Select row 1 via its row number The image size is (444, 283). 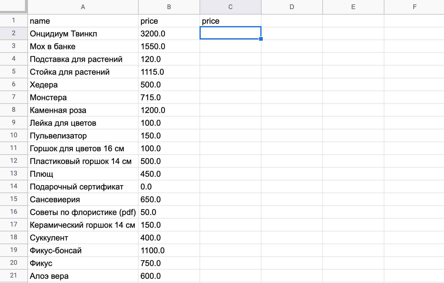tap(14, 21)
